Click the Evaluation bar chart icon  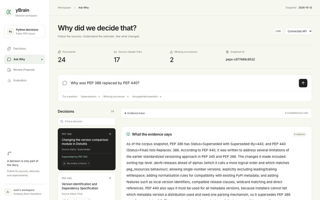click(x=9, y=81)
